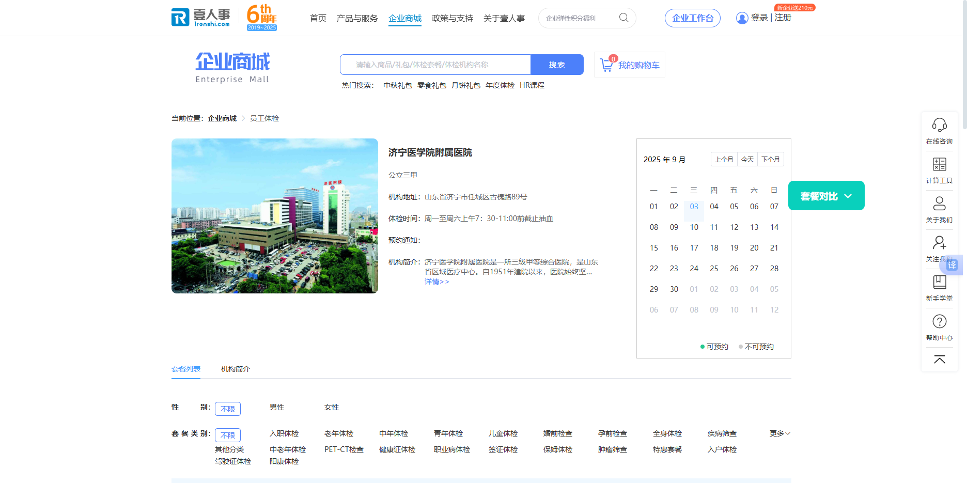Click the magnifier search icon in top bar
Screen dimensions: 967x483
624,18
